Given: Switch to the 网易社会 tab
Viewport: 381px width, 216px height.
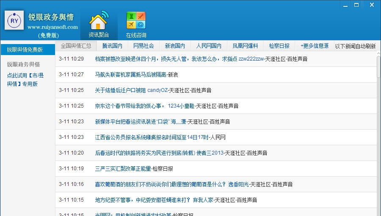Looking at the screenshot, I should pos(144,46).
